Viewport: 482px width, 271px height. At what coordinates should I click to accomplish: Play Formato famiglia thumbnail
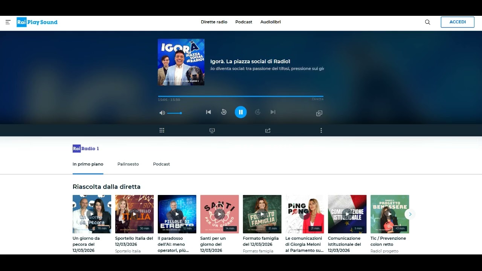point(262,214)
